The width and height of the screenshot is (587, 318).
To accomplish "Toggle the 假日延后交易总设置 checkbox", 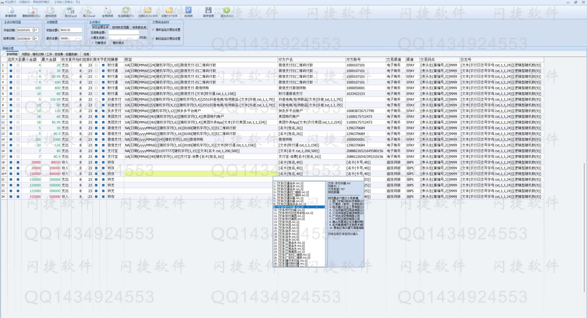I will (x=153, y=39).
